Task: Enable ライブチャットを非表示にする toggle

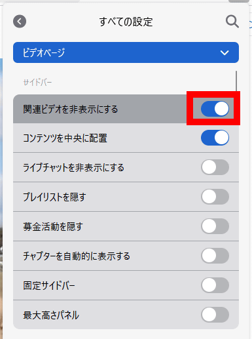Action: (x=215, y=167)
